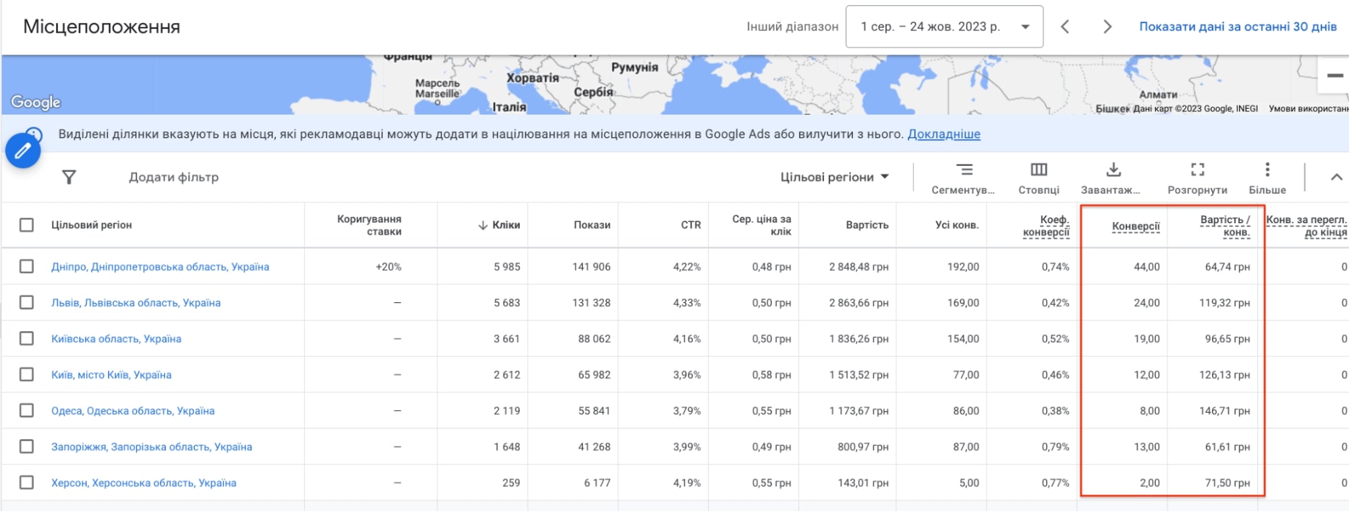Click the blue pencil edit button
This screenshot has width=1349, height=512.
coord(23,150)
